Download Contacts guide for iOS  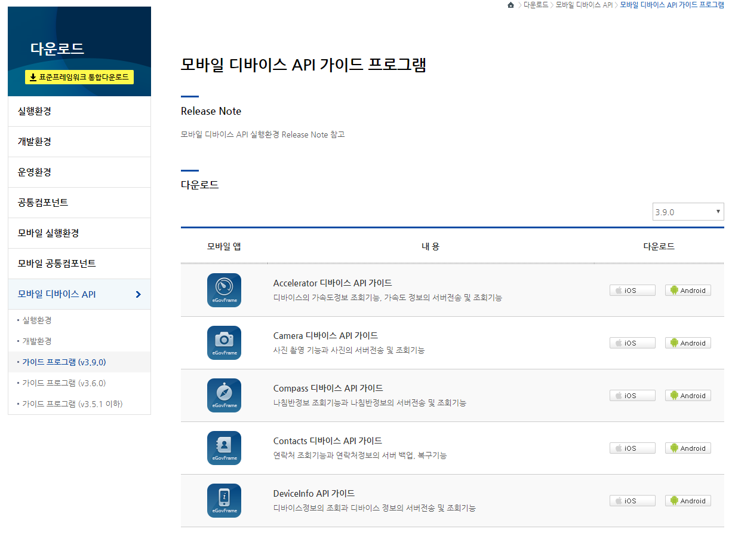[632, 448]
